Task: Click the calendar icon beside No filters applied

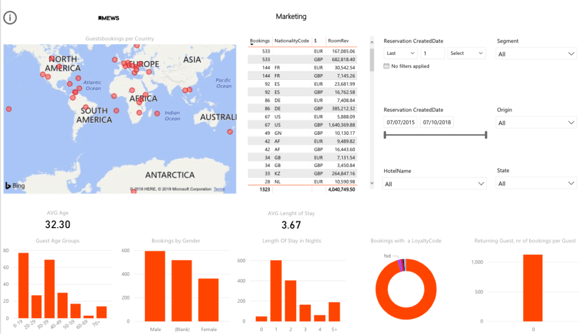Action: 386,66
